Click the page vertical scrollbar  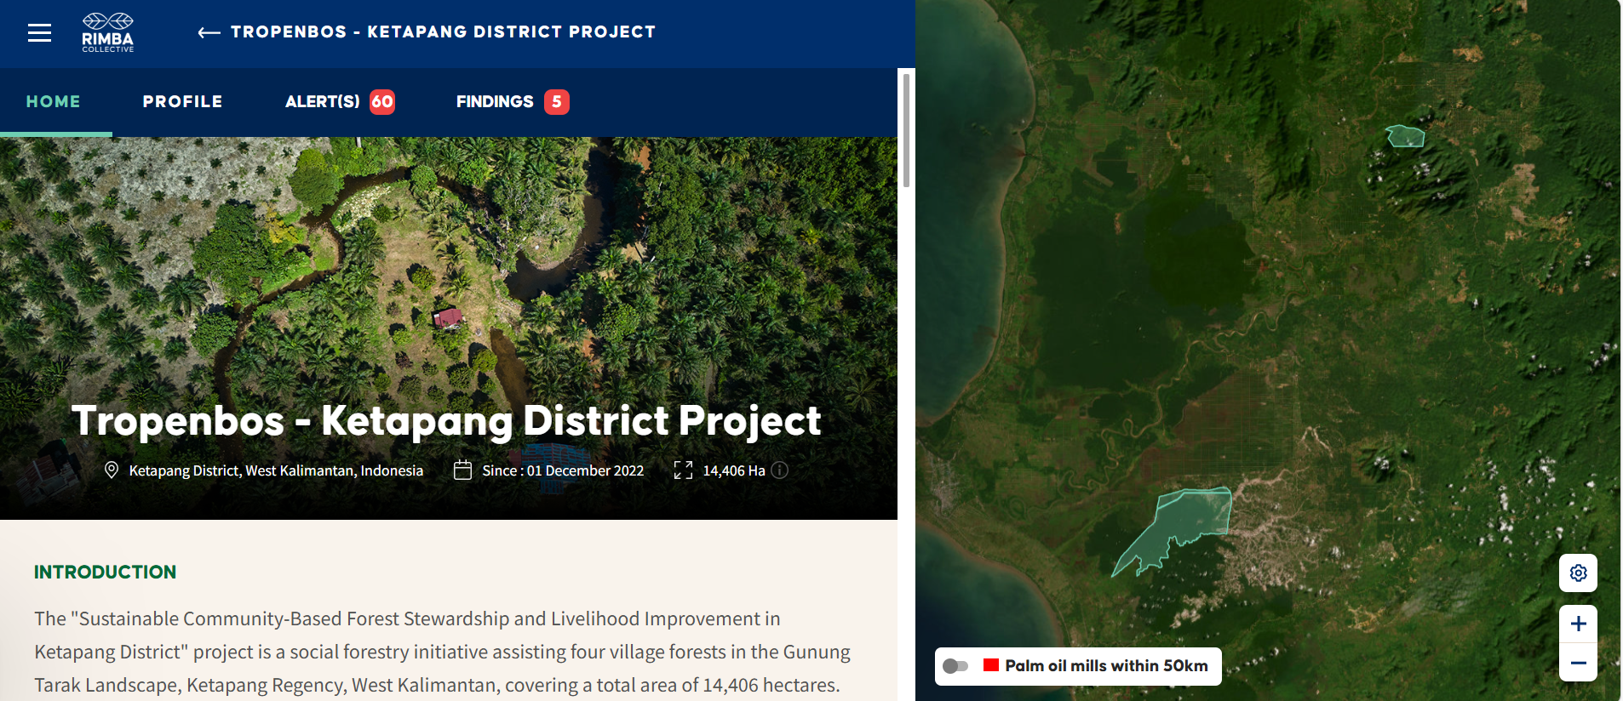pyautogui.click(x=906, y=130)
